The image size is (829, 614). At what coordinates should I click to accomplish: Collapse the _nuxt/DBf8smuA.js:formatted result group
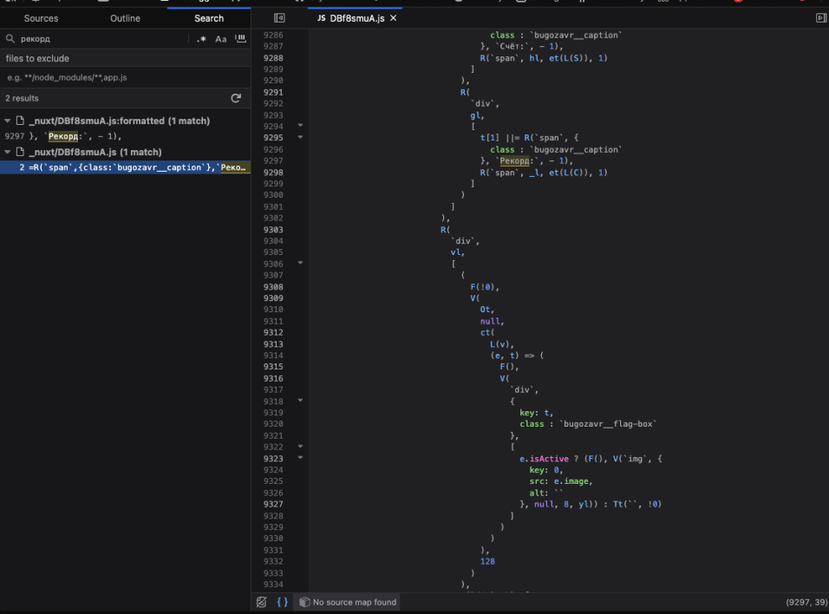coord(8,121)
